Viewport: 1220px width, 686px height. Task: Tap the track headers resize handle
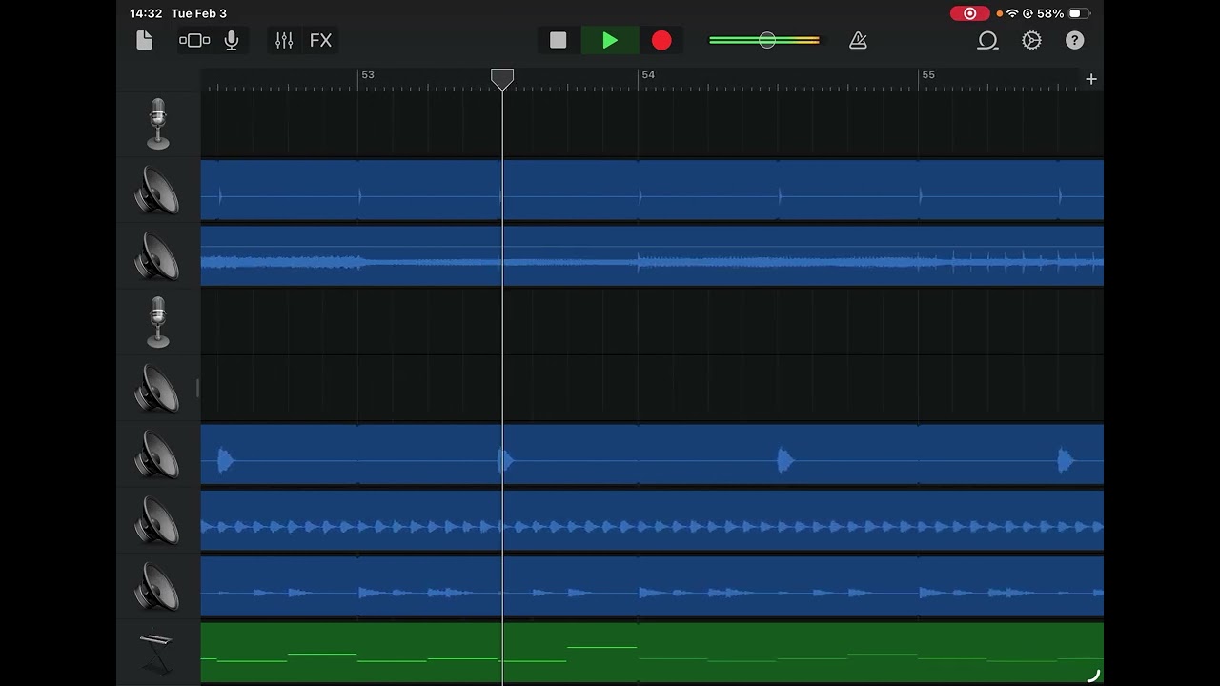(x=198, y=389)
